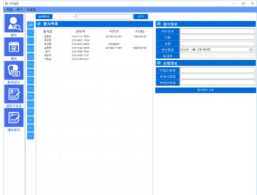The image size is (257, 195).
Task: Filter patients by the last ㅎ consonant button
Action: pyautogui.click(x=30, y=136)
